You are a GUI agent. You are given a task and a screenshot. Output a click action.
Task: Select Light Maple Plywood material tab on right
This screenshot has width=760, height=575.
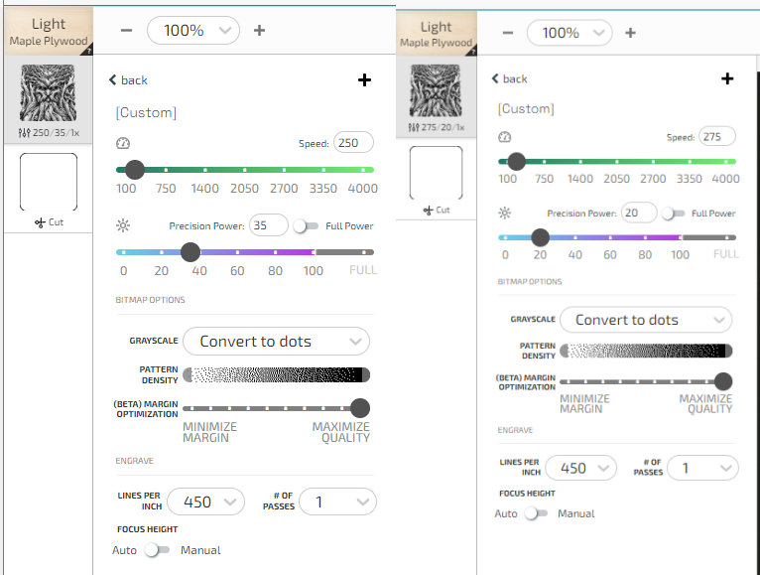click(x=437, y=34)
